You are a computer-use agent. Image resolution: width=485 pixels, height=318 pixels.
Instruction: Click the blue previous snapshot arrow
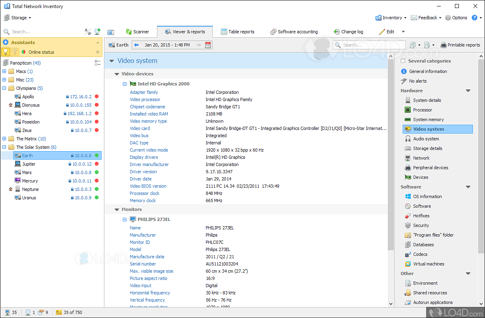[x=136, y=45]
